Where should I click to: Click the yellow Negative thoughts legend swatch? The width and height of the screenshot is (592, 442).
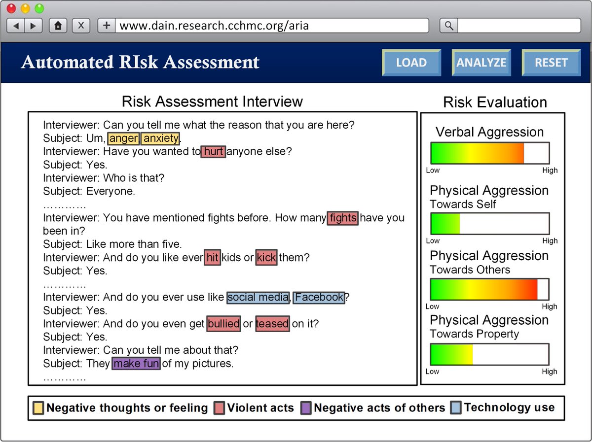point(38,408)
